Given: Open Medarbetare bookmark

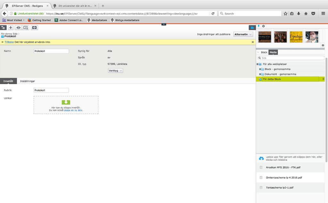Looking at the screenshot, I should (x=97, y=20).
